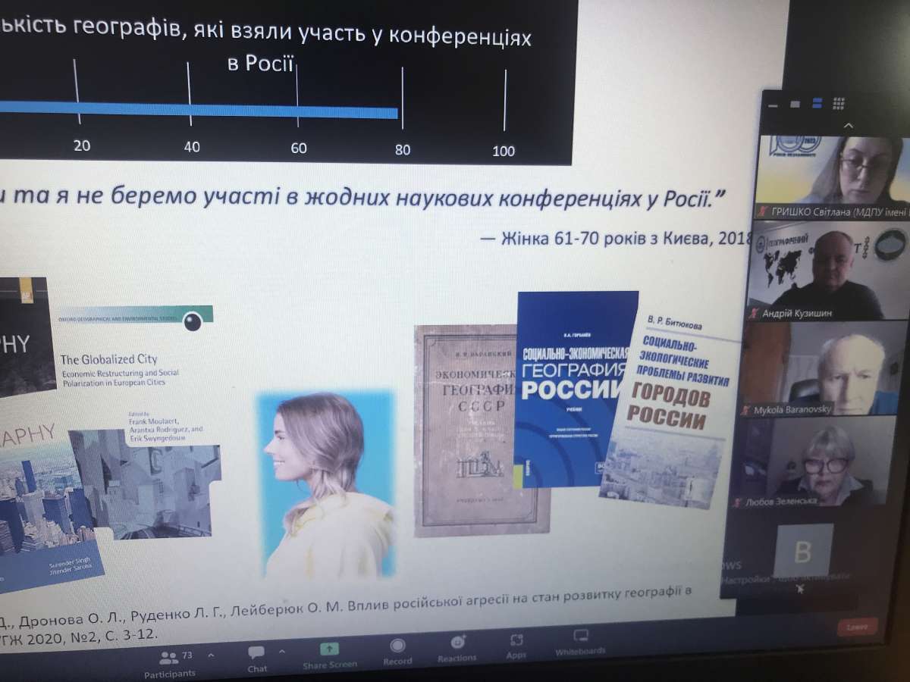Click the participant avatar tile labeled B

click(x=802, y=552)
